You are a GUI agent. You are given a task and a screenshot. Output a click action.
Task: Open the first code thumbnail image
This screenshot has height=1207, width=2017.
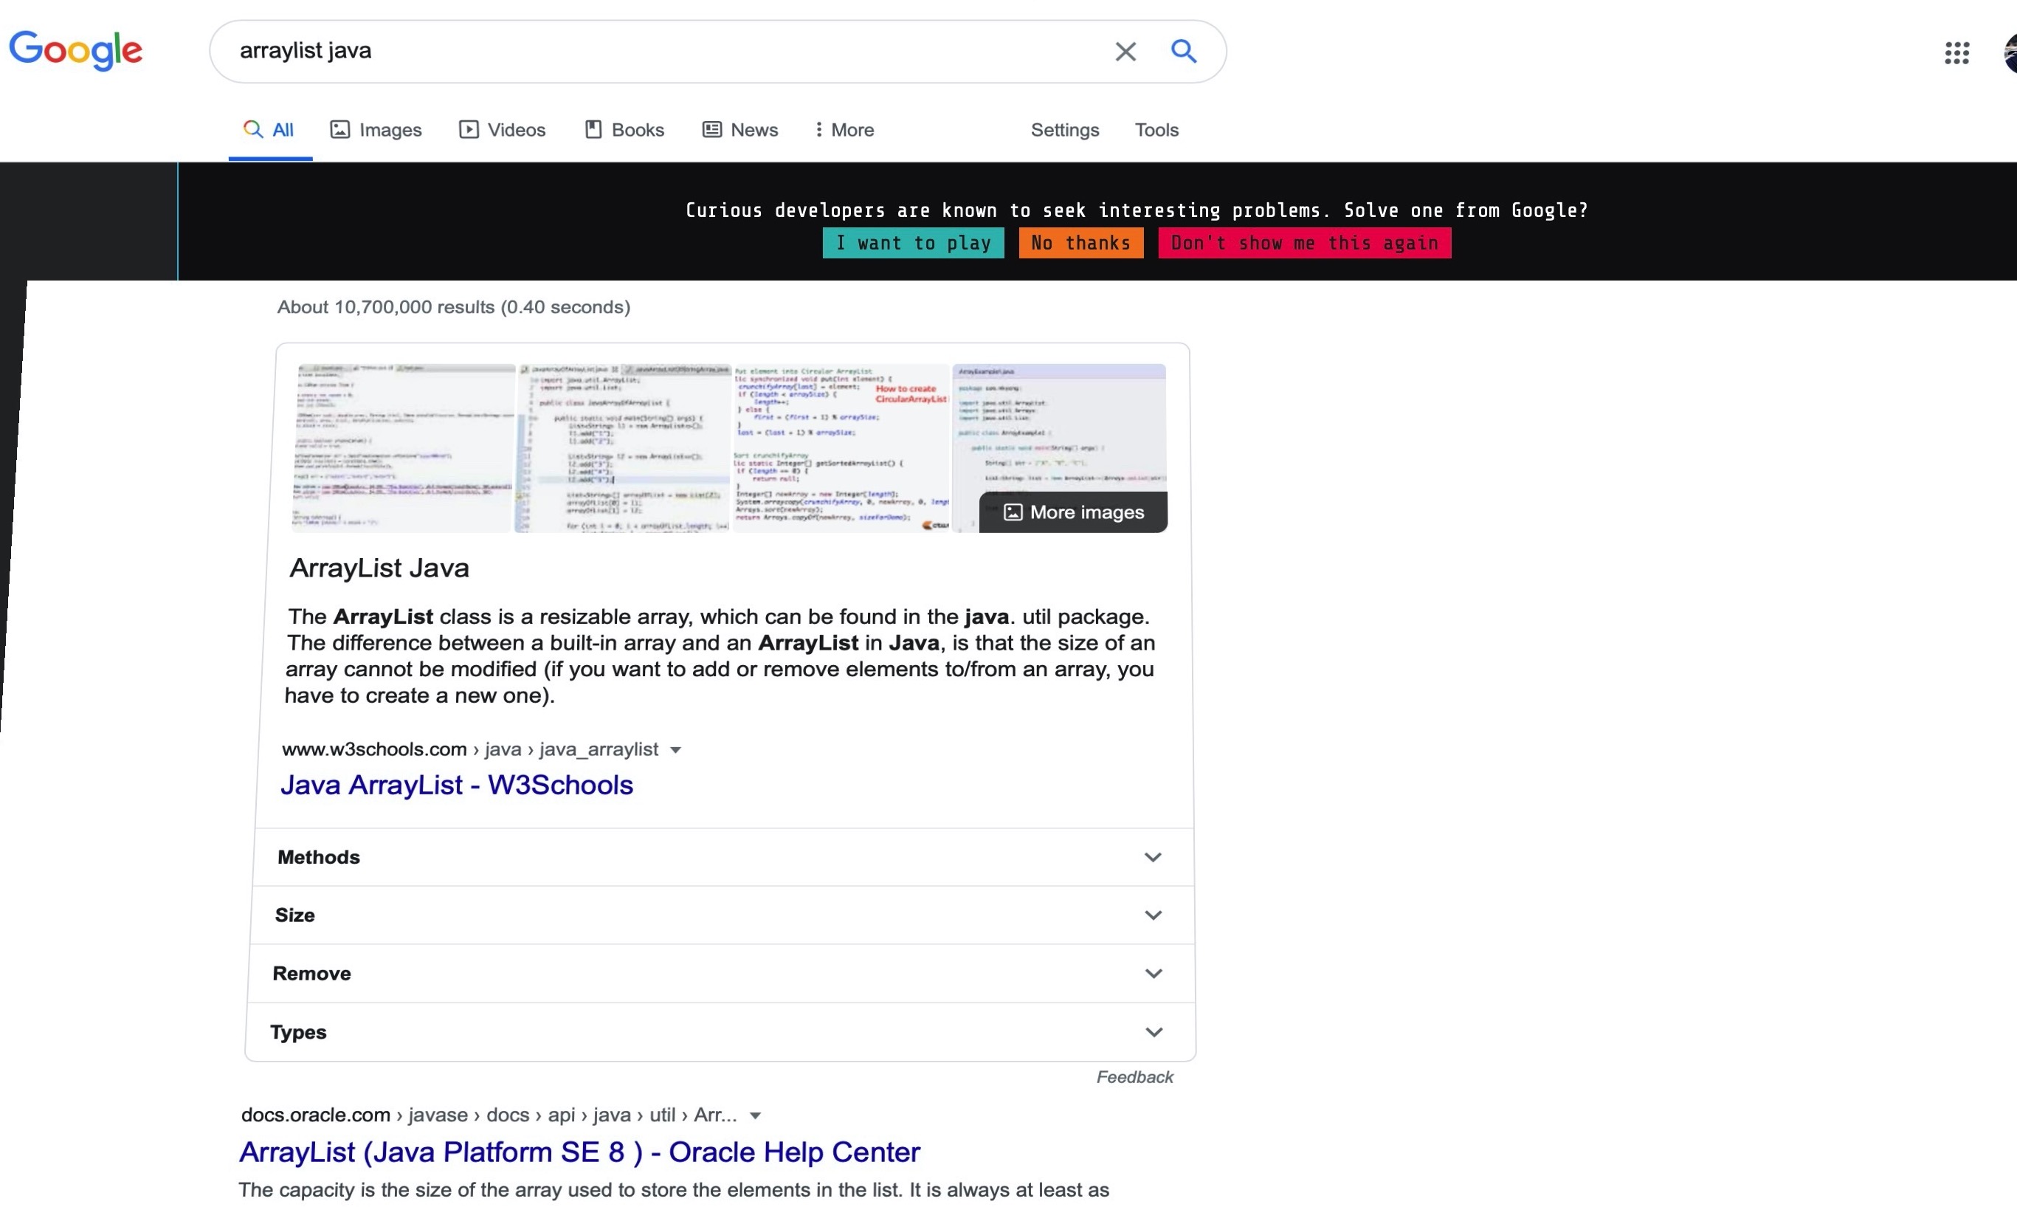pos(404,448)
